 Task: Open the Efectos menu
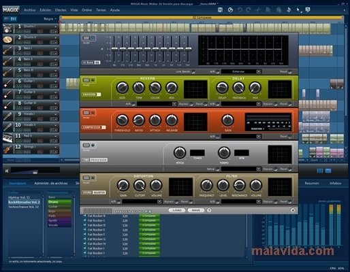tap(61, 10)
